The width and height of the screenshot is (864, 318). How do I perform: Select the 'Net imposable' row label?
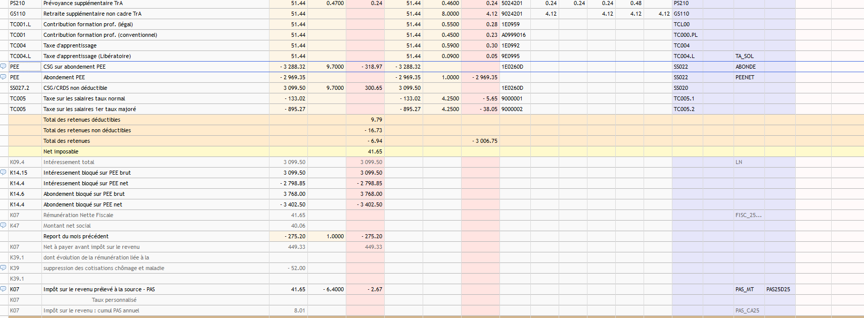(x=61, y=151)
